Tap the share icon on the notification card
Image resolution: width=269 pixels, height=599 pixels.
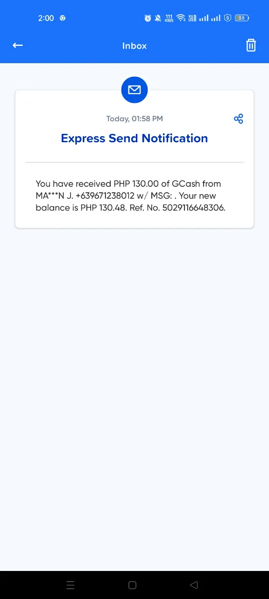click(239, 119)
